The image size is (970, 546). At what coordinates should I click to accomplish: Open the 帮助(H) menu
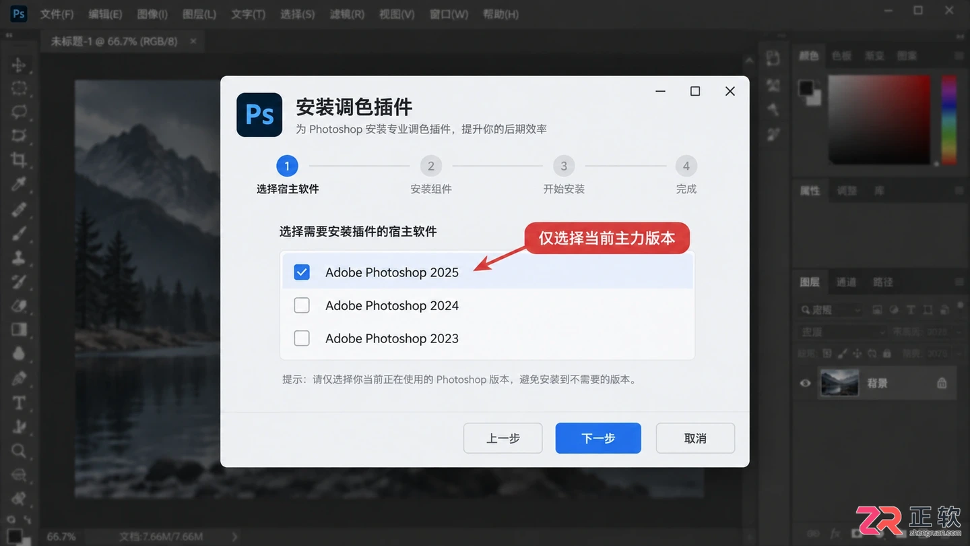pyautogui.click(x=500, y=14)
